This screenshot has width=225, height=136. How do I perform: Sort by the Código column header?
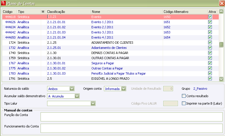pyautogui.click(x=9, y=12)
